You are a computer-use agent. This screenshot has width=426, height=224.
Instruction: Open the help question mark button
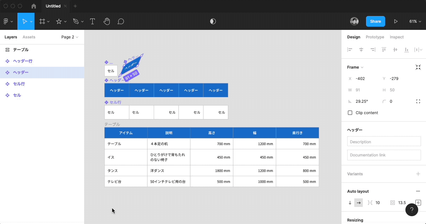coord(411,210)
